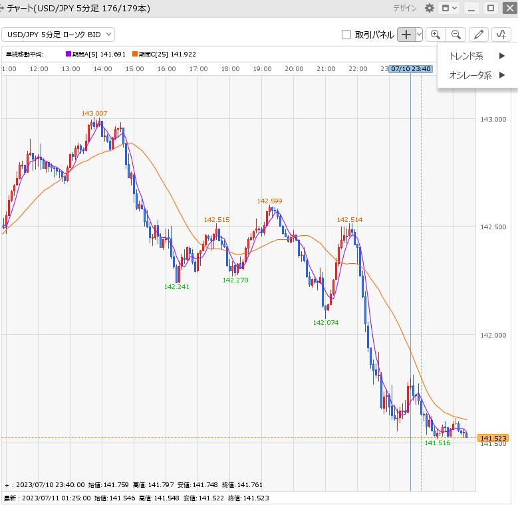Image resolution: width=518 pixels, height=513 pixels.
Task: Click the デザイン label in title bar
Action: (x=404, y=8)
